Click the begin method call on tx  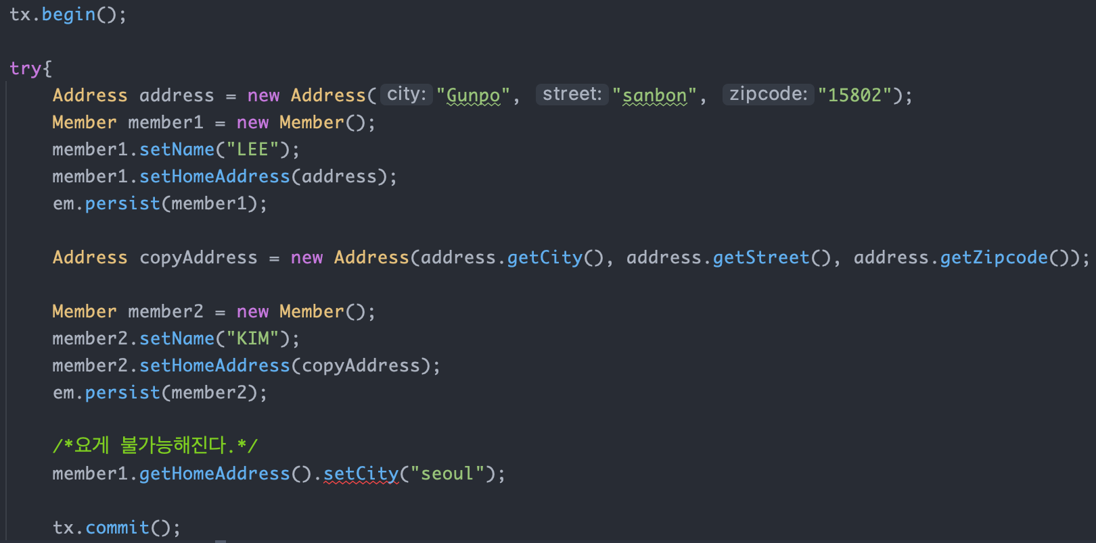[68, 14]
